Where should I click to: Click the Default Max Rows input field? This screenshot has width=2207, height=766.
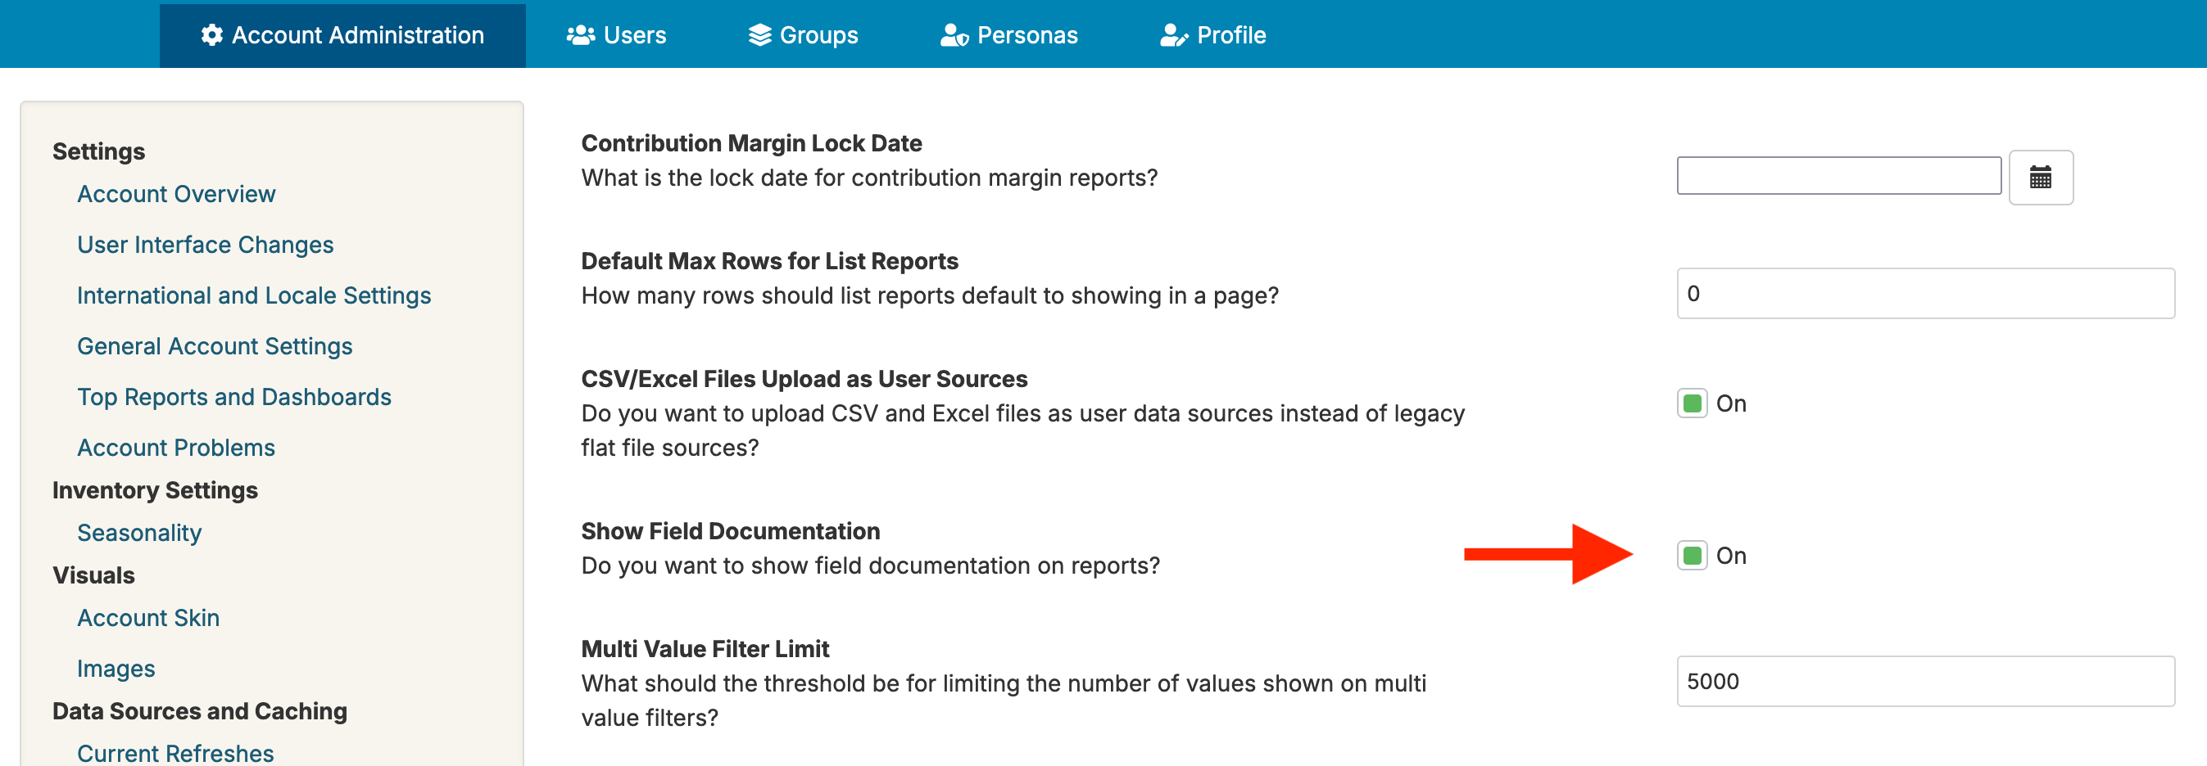1925,294
